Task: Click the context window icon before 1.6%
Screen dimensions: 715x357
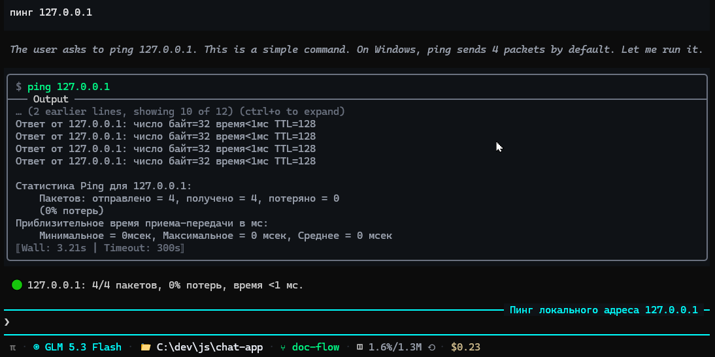Action: (x=359, y=347)
